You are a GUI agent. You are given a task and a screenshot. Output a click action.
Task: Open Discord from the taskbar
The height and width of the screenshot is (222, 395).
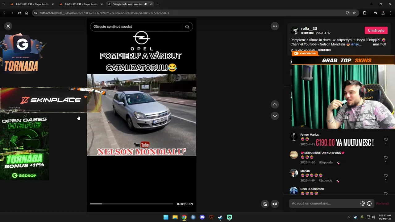202,217
